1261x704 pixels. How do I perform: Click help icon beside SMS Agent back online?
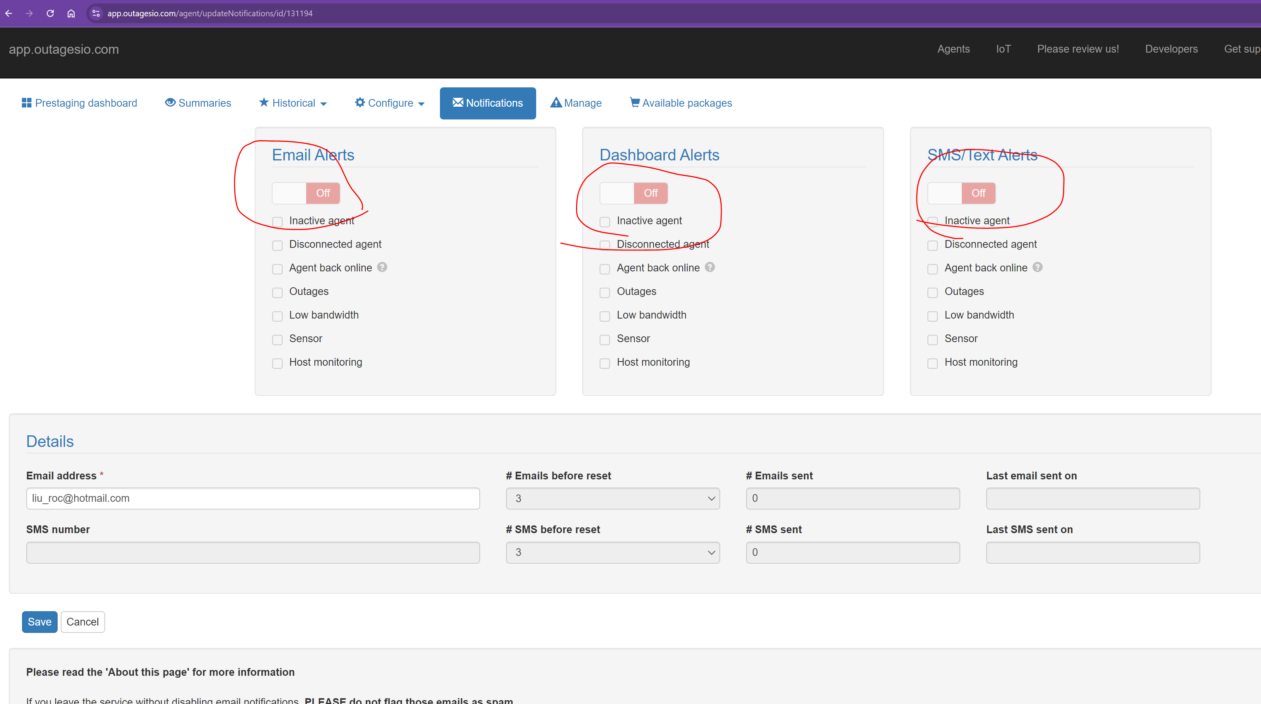point(1037,267)
